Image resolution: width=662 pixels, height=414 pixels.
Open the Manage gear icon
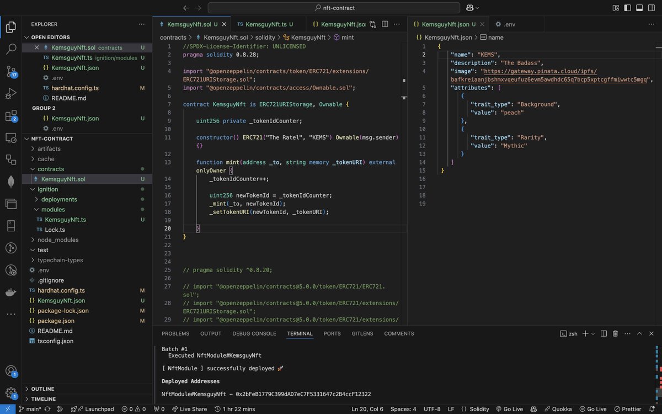point(10,393)
